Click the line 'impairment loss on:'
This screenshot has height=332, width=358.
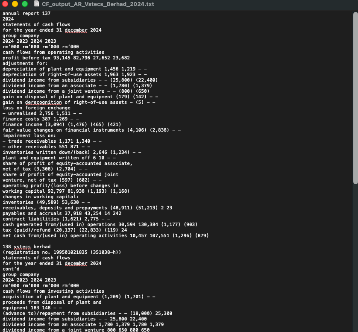(x=29, y=135)
